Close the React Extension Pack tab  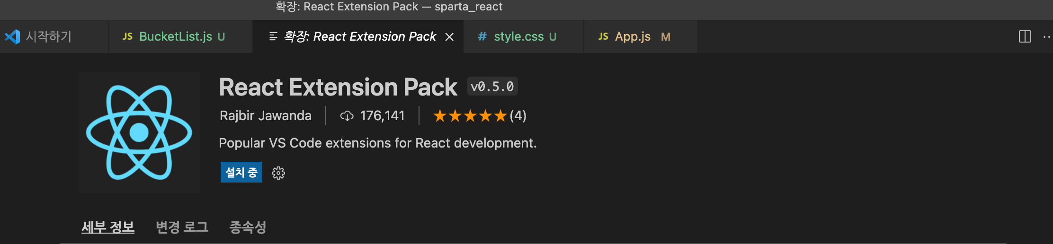tap(449, 37)
